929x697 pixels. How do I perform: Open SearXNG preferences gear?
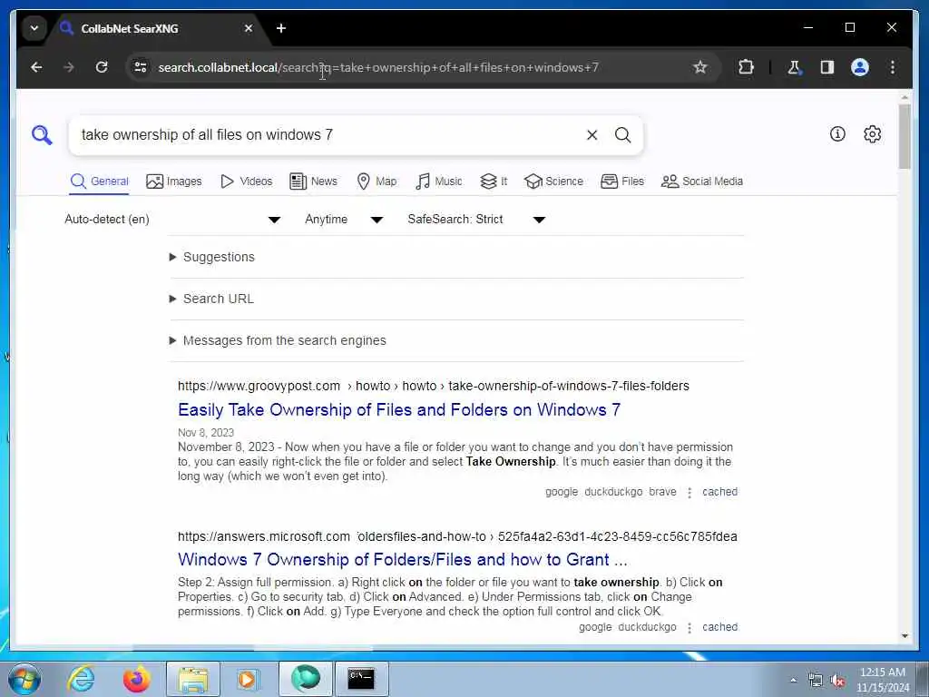coord(872,134)
